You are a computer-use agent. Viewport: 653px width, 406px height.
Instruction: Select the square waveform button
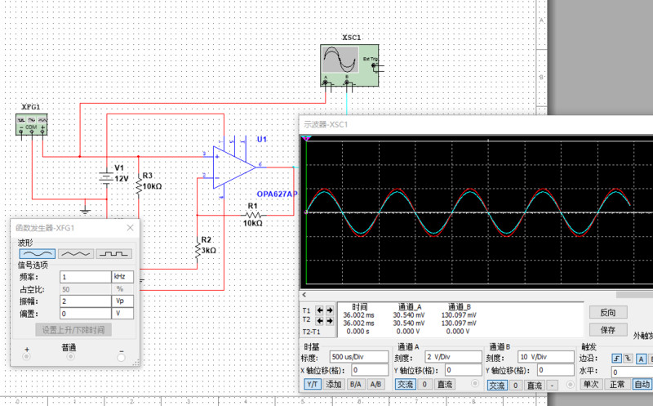(x=114, y=254)
